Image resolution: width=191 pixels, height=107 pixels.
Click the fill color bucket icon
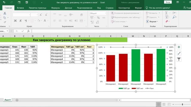[39, 21]
